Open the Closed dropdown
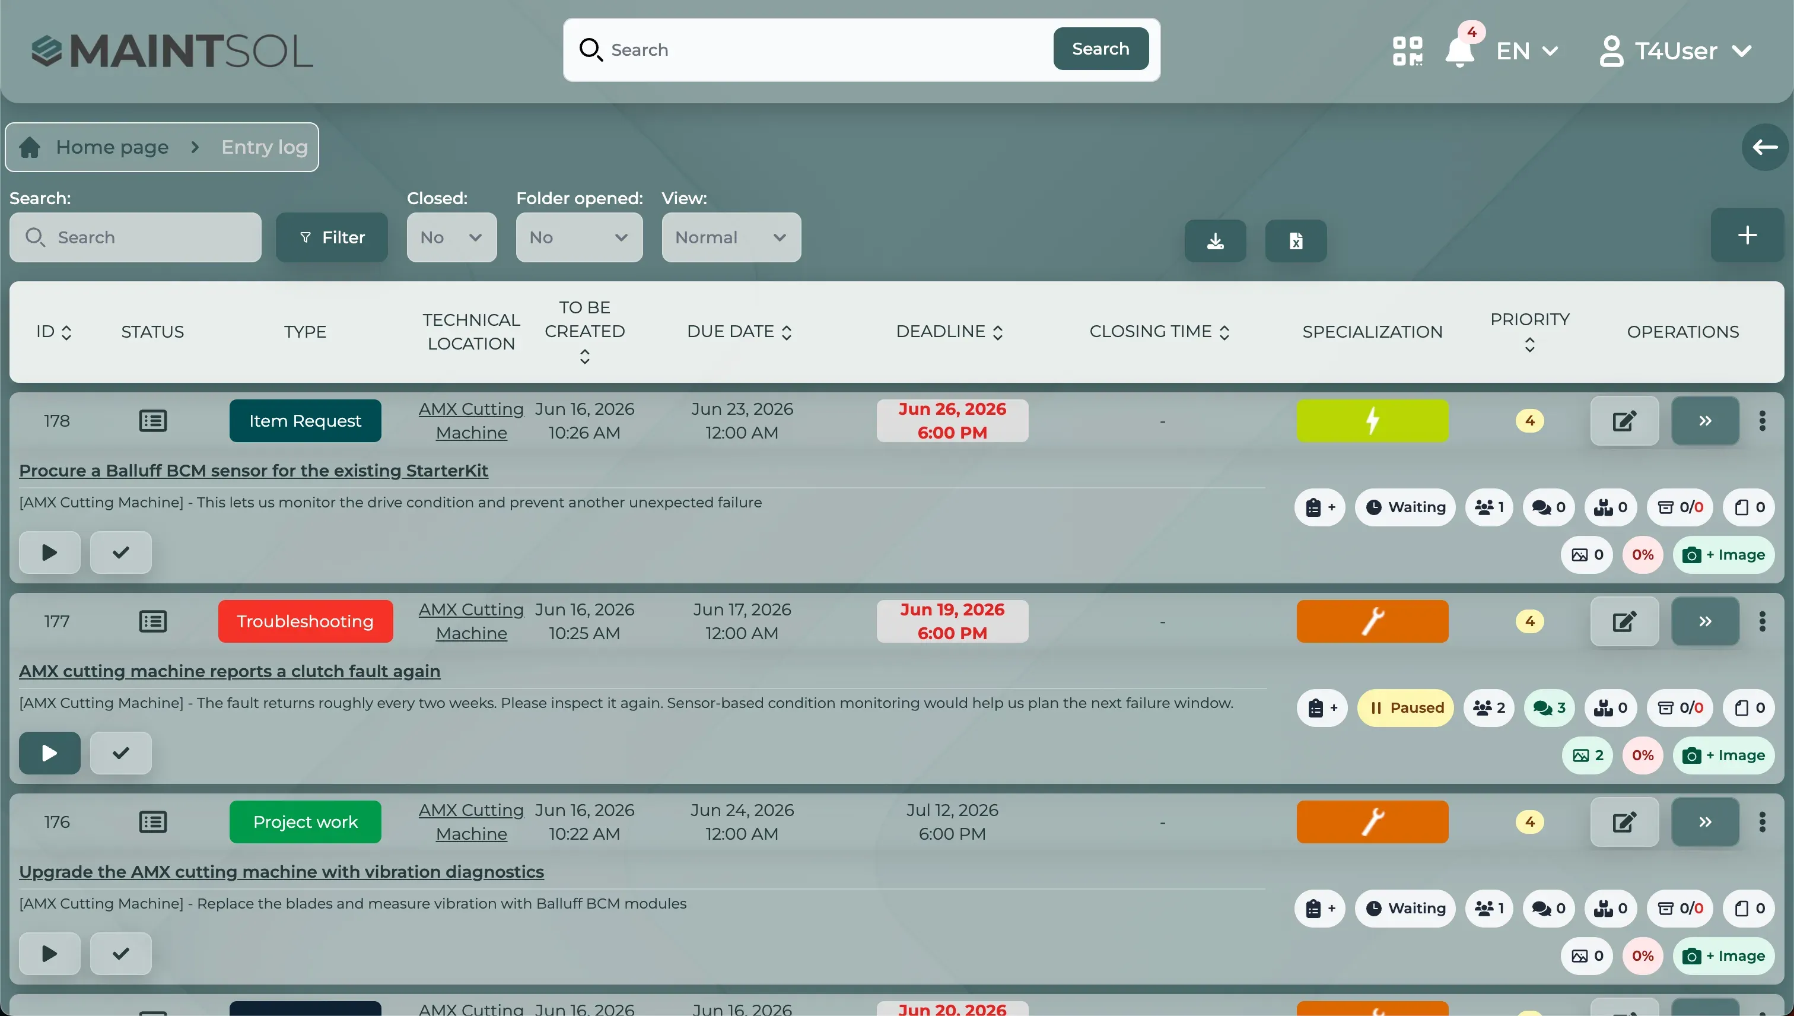Screen dimensions: 1794x1016 [451, 237]
